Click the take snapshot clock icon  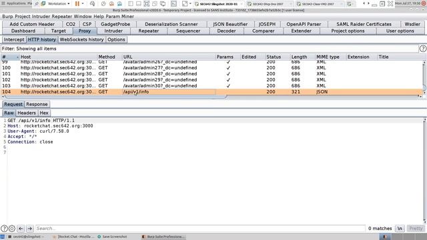click(x=103, y=4)
